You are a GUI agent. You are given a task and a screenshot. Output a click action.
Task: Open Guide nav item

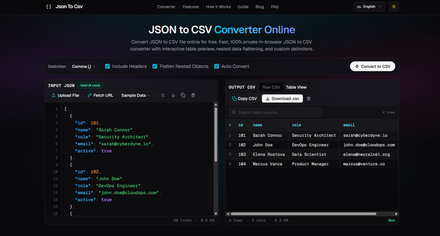point(243,7)
